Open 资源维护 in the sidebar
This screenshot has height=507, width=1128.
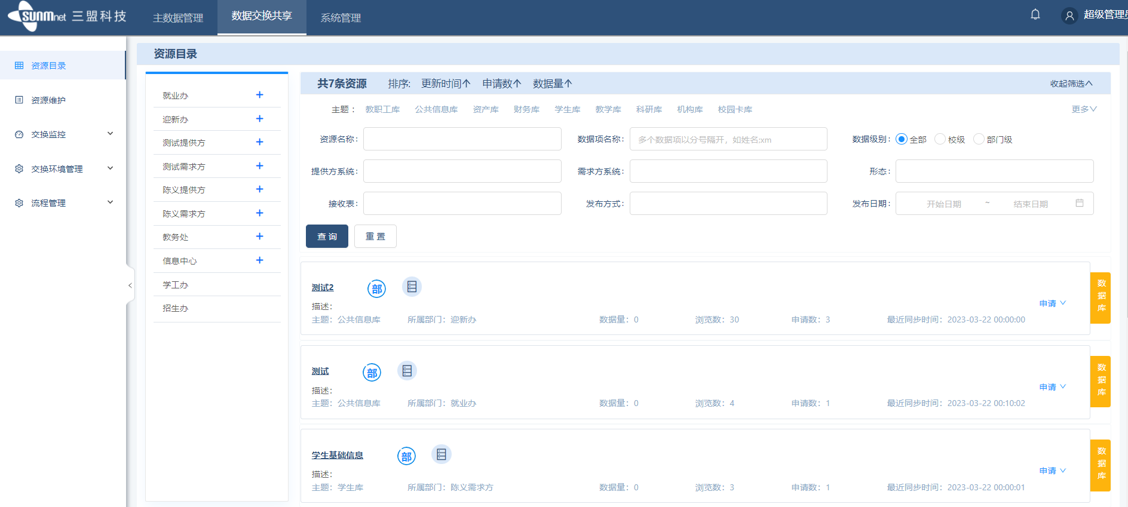[x=48, y=100]
